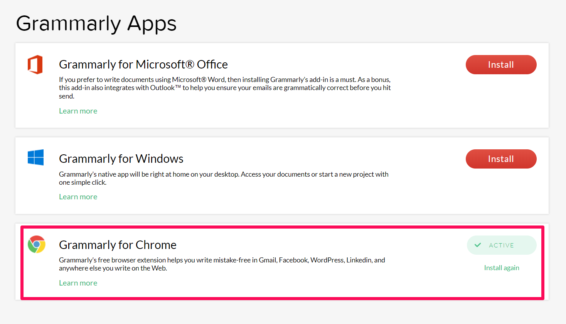Open Learn more under Microsoft Office
This screenshot has height=324, width=566.
pyautogui.click(x=78, y=111)
